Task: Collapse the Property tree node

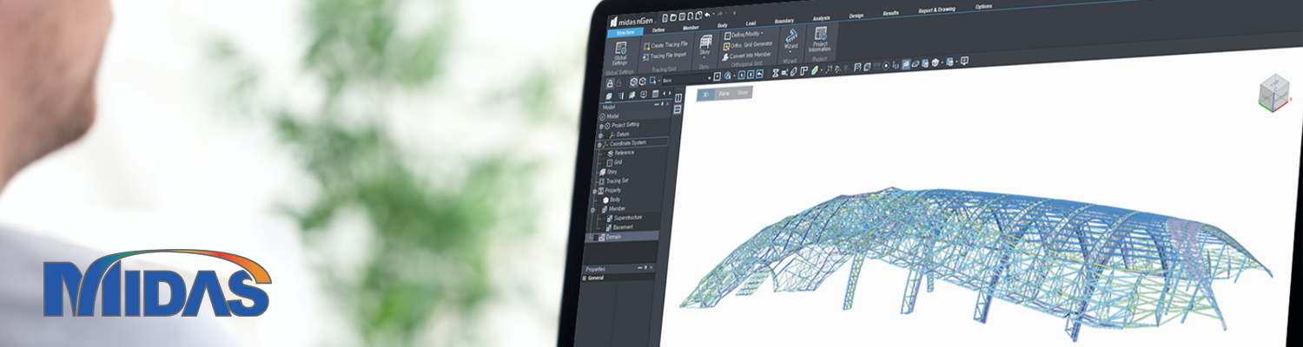Action: point(595,190)
